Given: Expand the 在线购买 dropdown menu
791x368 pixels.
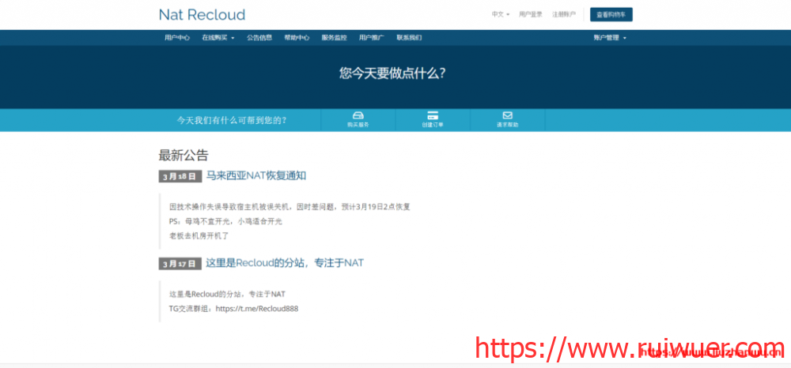Looking at the screenshot, I should coord(218,38).
